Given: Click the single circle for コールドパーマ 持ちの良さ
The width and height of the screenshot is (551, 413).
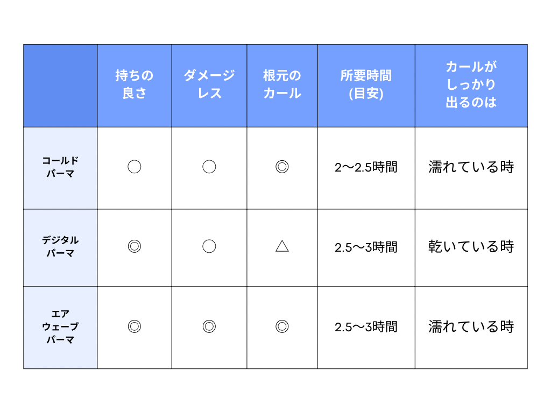Looking at the screenshot, I should [134, 167].
